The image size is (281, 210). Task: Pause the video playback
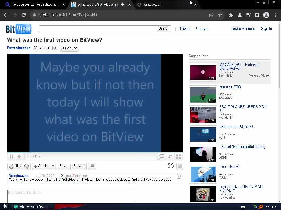12,156
